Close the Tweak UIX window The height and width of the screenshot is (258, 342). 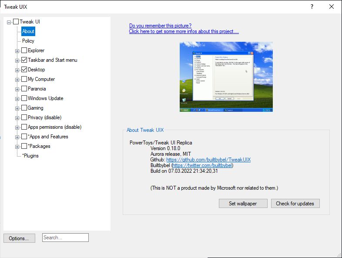332,7
